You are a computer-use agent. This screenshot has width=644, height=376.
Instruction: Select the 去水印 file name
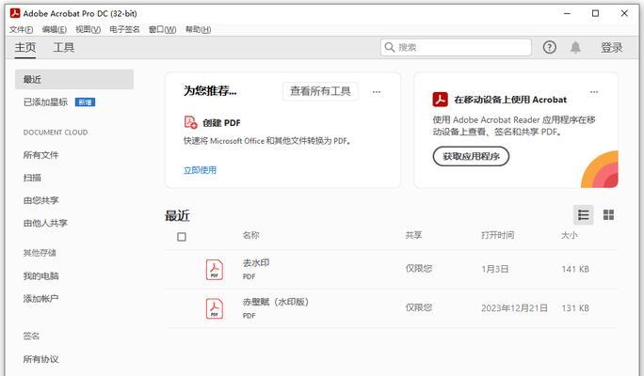tap(256, 262)
